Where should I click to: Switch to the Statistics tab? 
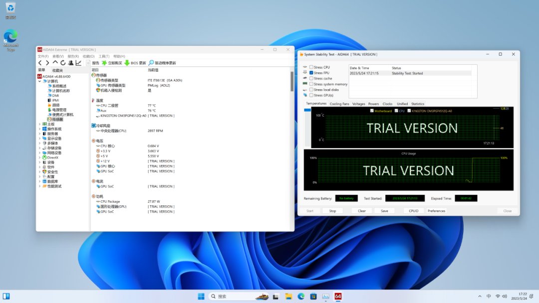coord(418,104)
